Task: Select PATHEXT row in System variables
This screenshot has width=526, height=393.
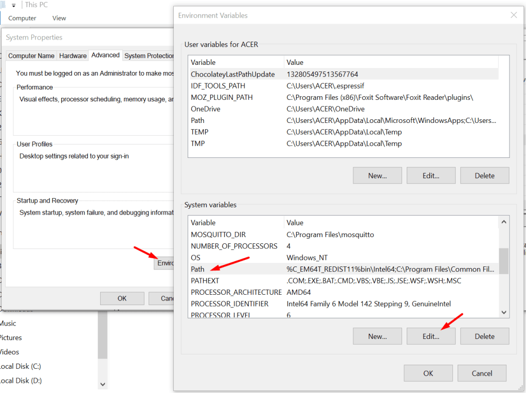Action: coord(205,281)
